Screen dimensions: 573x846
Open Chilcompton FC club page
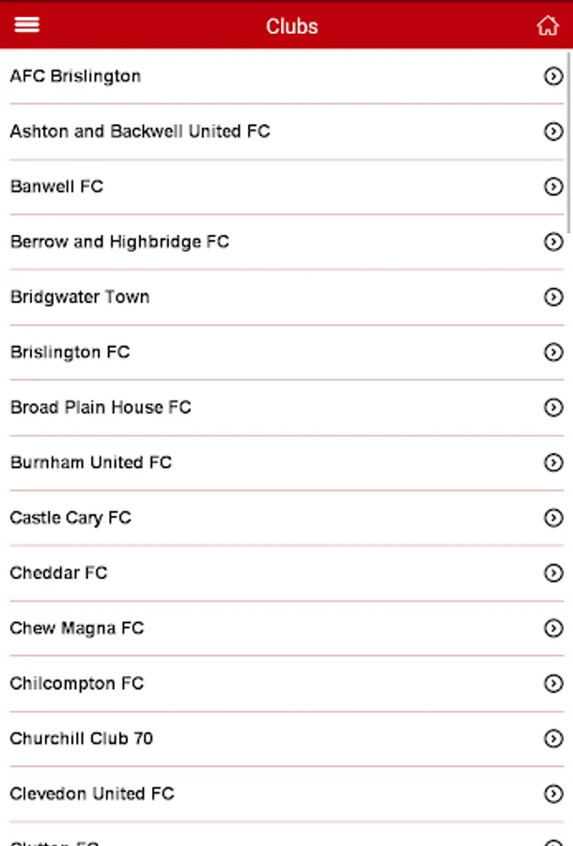pos(77,683)
